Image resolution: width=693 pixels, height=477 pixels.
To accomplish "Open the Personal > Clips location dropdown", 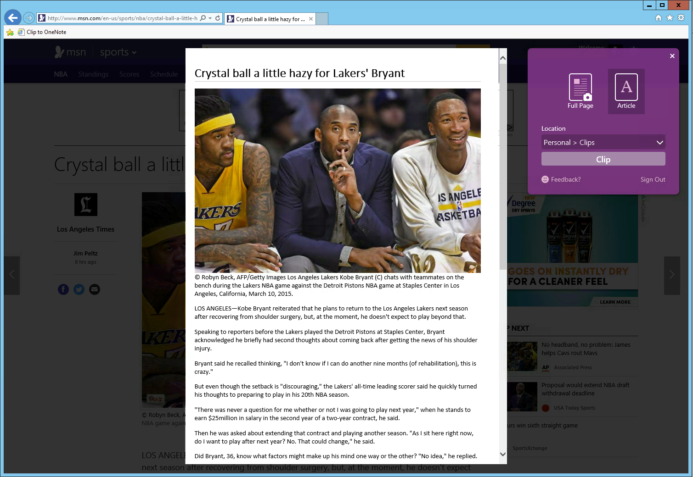I will (x=603, y=142).
